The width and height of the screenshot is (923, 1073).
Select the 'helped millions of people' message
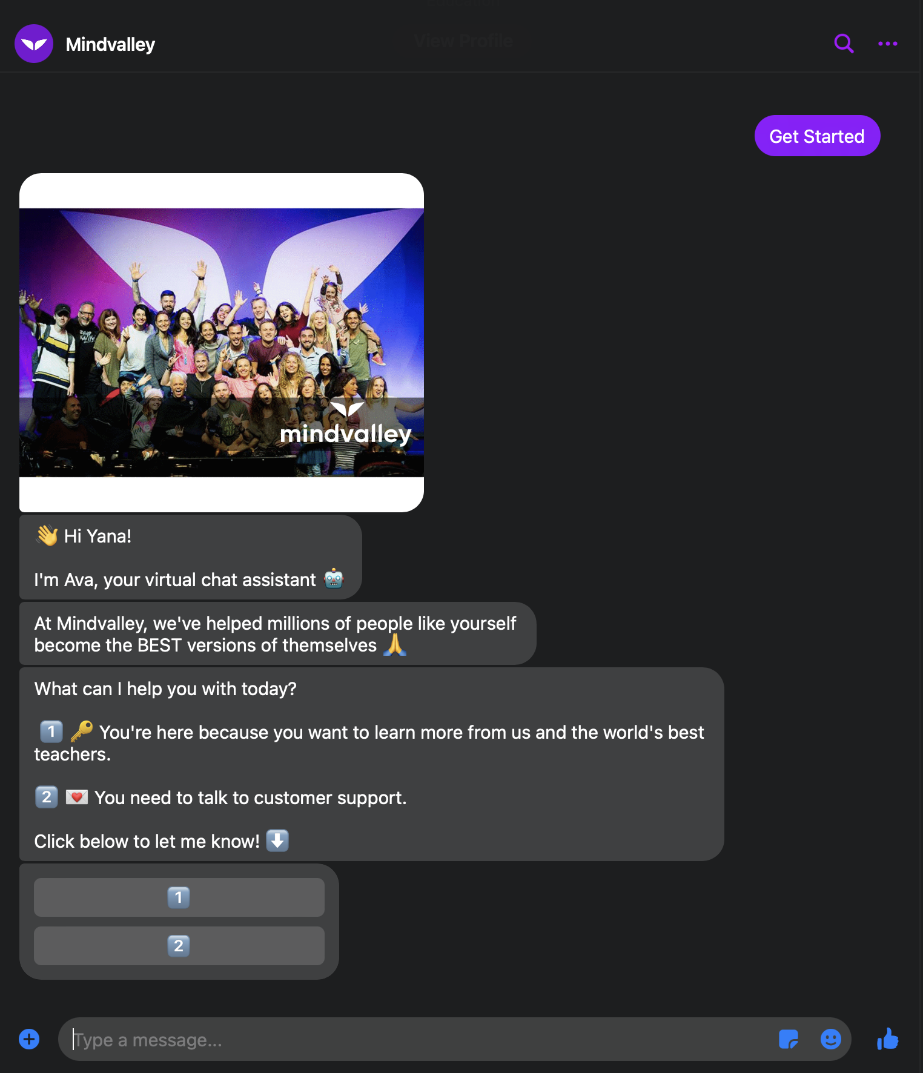tap(277, 633)
